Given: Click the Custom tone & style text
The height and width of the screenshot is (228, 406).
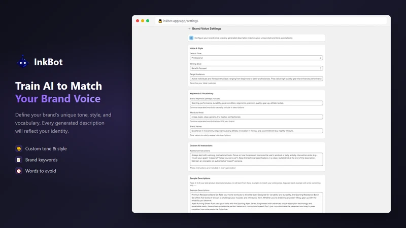Looking at the screenshot, I should pos(46,148).
